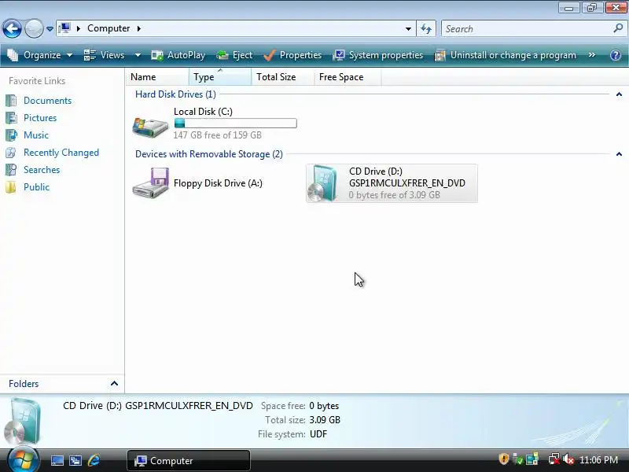Click the 11:06 PM clock
This screenshot has width=629, height=472.
coord(598,459)
